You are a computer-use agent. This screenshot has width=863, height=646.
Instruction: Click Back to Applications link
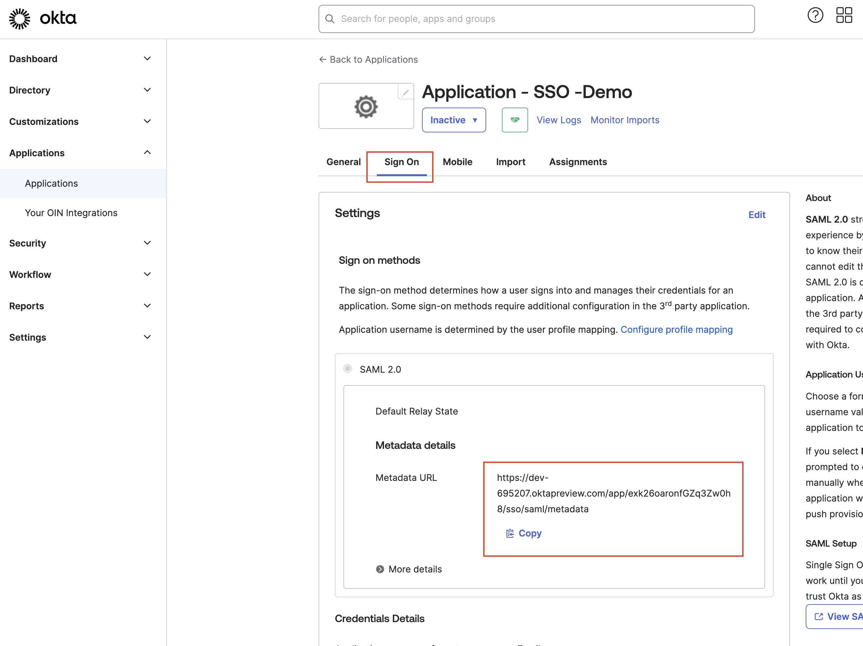(x=368, y=59)
